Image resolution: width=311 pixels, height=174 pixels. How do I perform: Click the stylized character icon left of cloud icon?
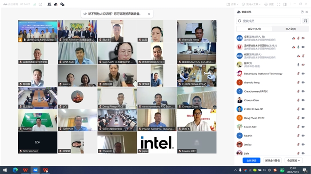[x=49, y=4]
